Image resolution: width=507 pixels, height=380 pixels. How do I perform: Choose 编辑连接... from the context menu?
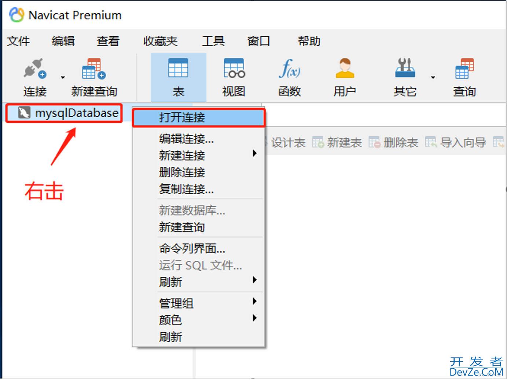pyautogui.click(x=198, y=139)
